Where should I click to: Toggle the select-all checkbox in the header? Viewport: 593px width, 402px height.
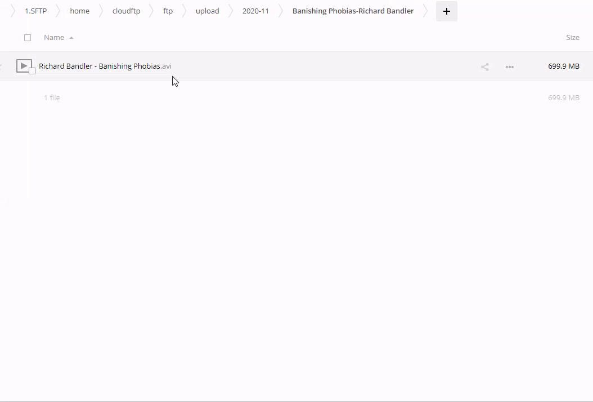pyautogui.click(x=28, y=38)
